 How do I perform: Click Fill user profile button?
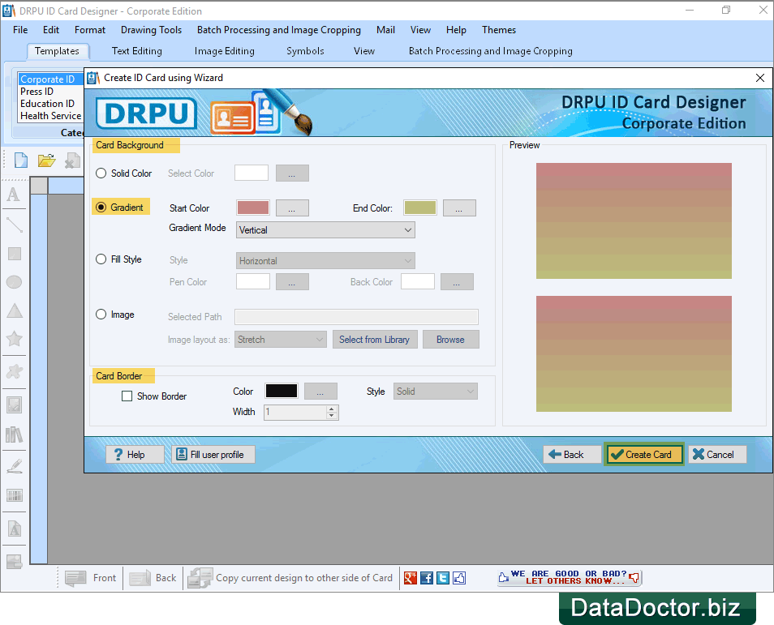point(213,454)
